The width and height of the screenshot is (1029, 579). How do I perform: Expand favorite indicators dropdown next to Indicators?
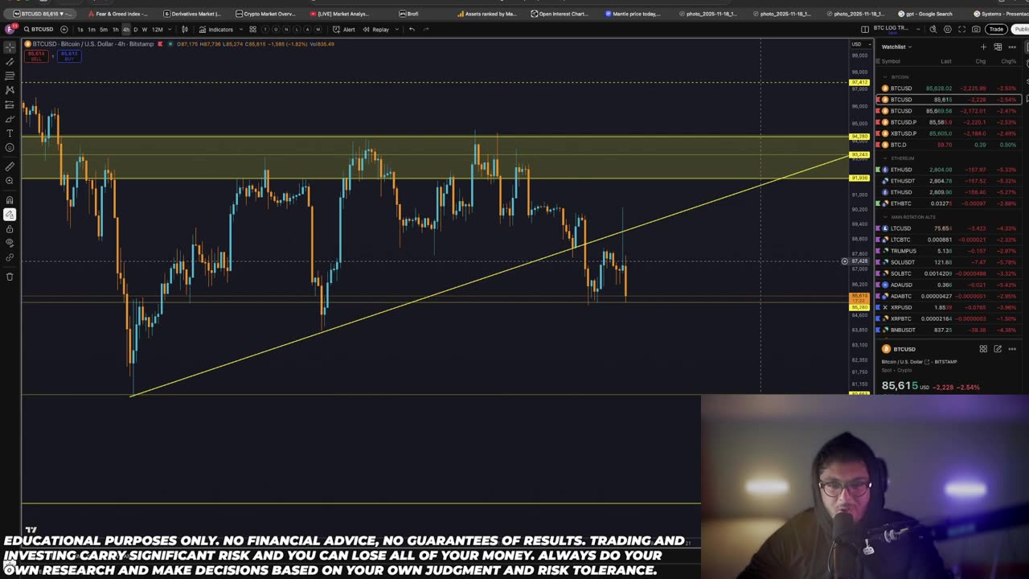240,29
